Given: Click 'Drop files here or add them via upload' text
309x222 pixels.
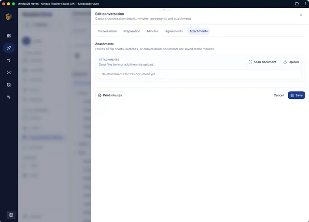Looking at the screenshot, I should click(126, 64).
